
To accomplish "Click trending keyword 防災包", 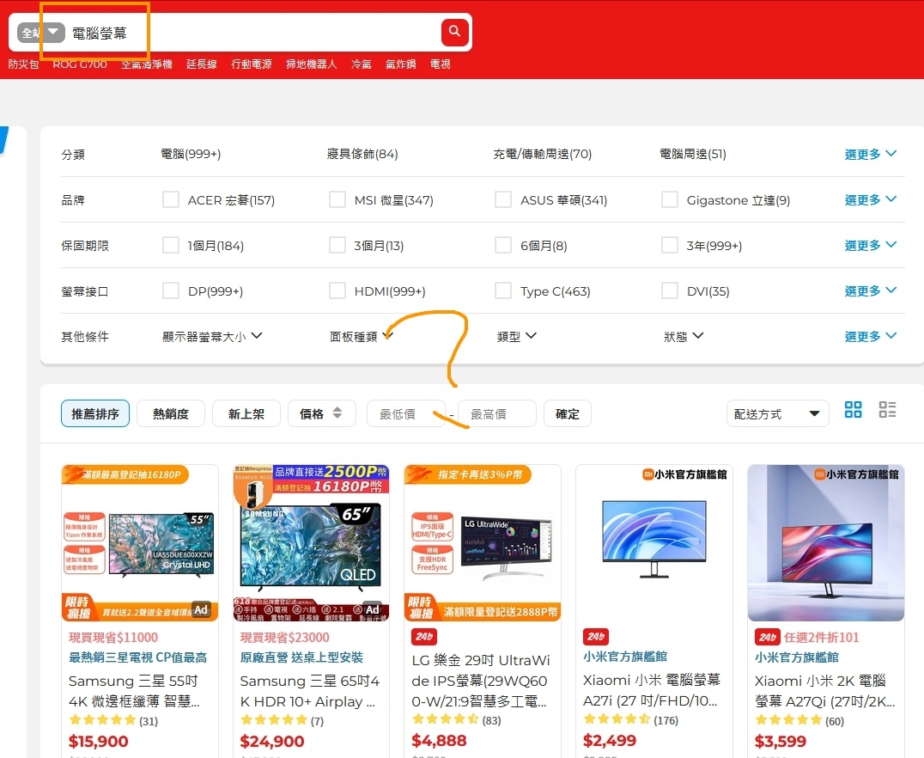I will (x=23, y=64).
